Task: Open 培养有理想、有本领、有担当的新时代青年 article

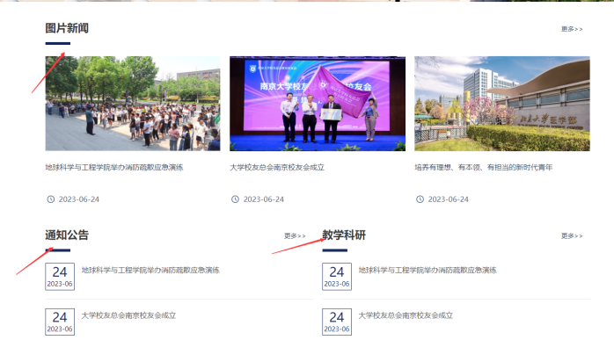Action: tap(484, 168)
